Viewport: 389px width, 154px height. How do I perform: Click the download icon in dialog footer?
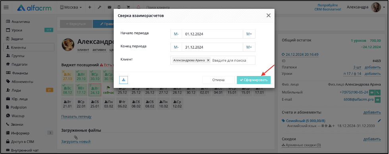(124, 80)
